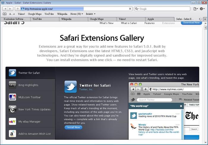This screenshot has height=145, width=208.
Task: Click the globe site icon in address bar
Action: 23,9
